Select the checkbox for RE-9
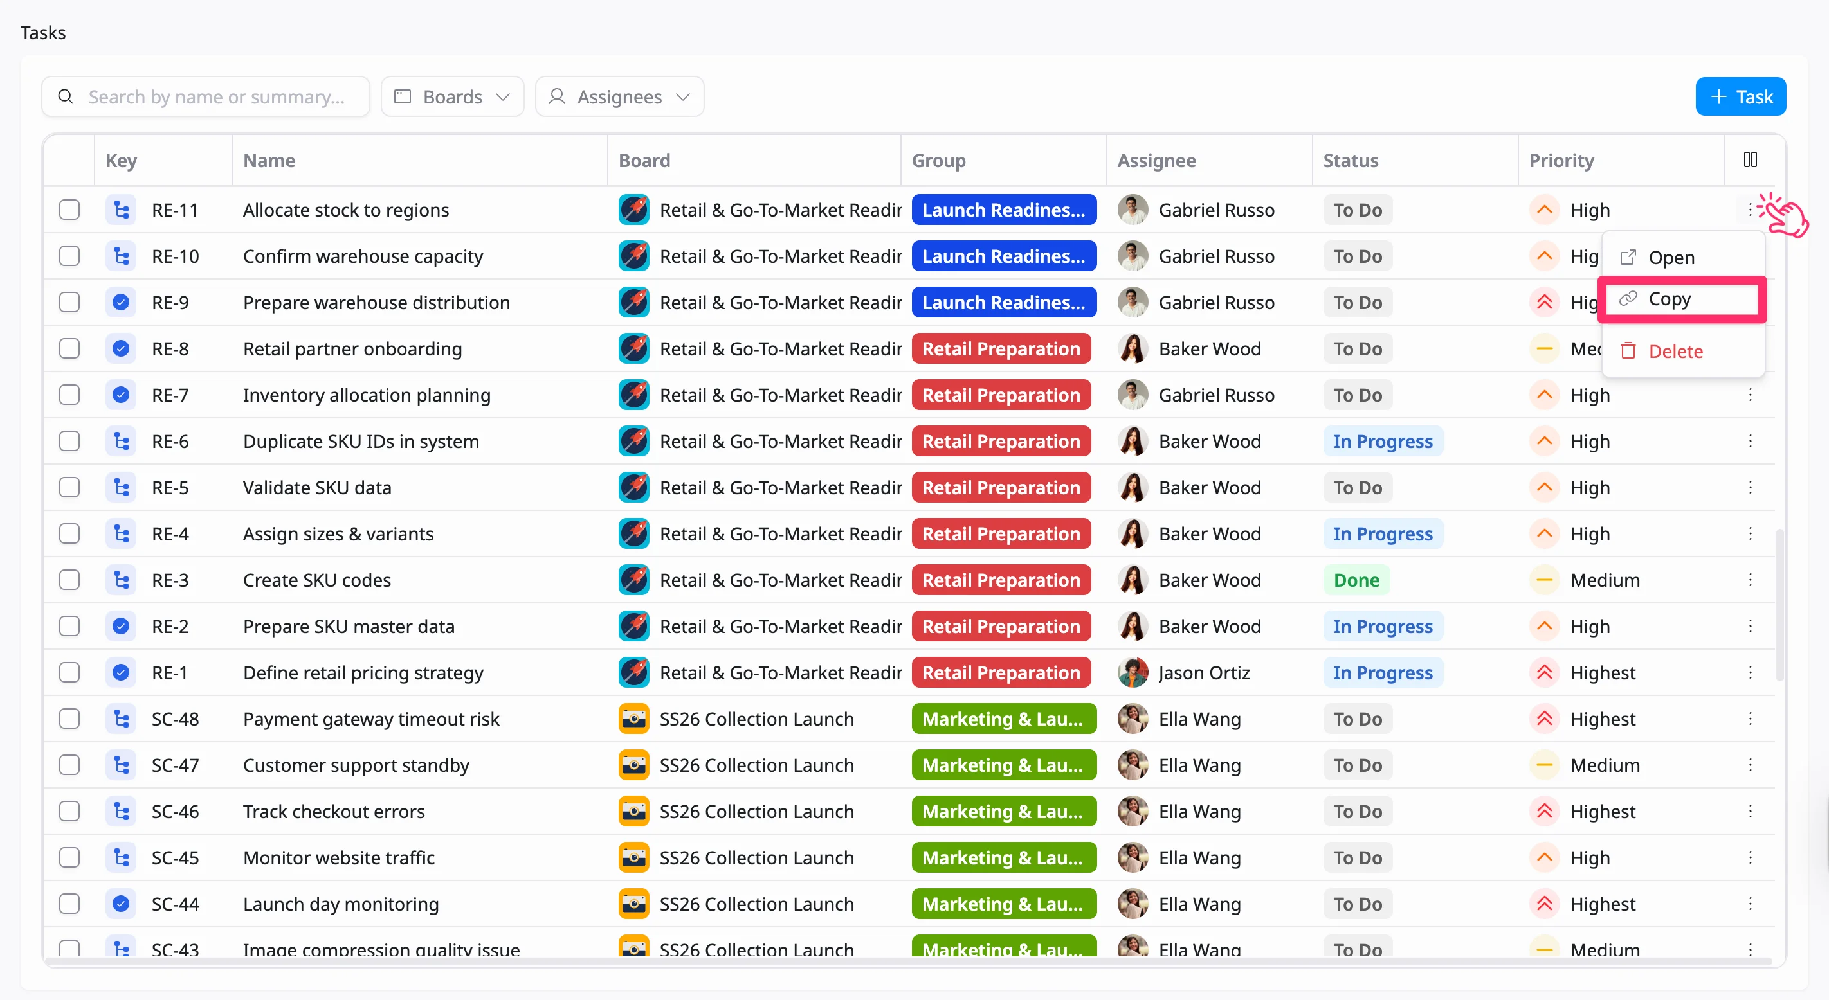This screenshot has height=1000, width=1829. (69, 302)
